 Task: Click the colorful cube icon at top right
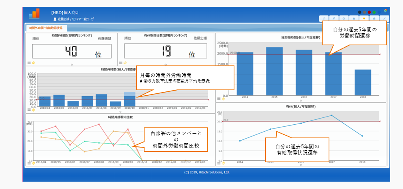click(386, 11)
